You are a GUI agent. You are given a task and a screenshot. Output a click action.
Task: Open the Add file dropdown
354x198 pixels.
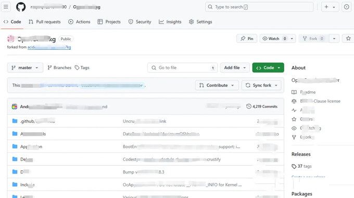235,68
